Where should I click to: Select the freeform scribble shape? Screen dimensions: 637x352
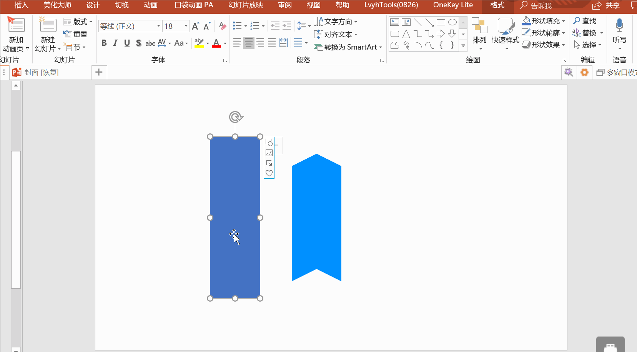406,45
